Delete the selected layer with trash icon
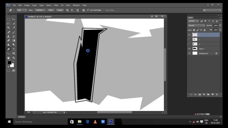The height and width of the screenshot is (128, 228). 217,95
